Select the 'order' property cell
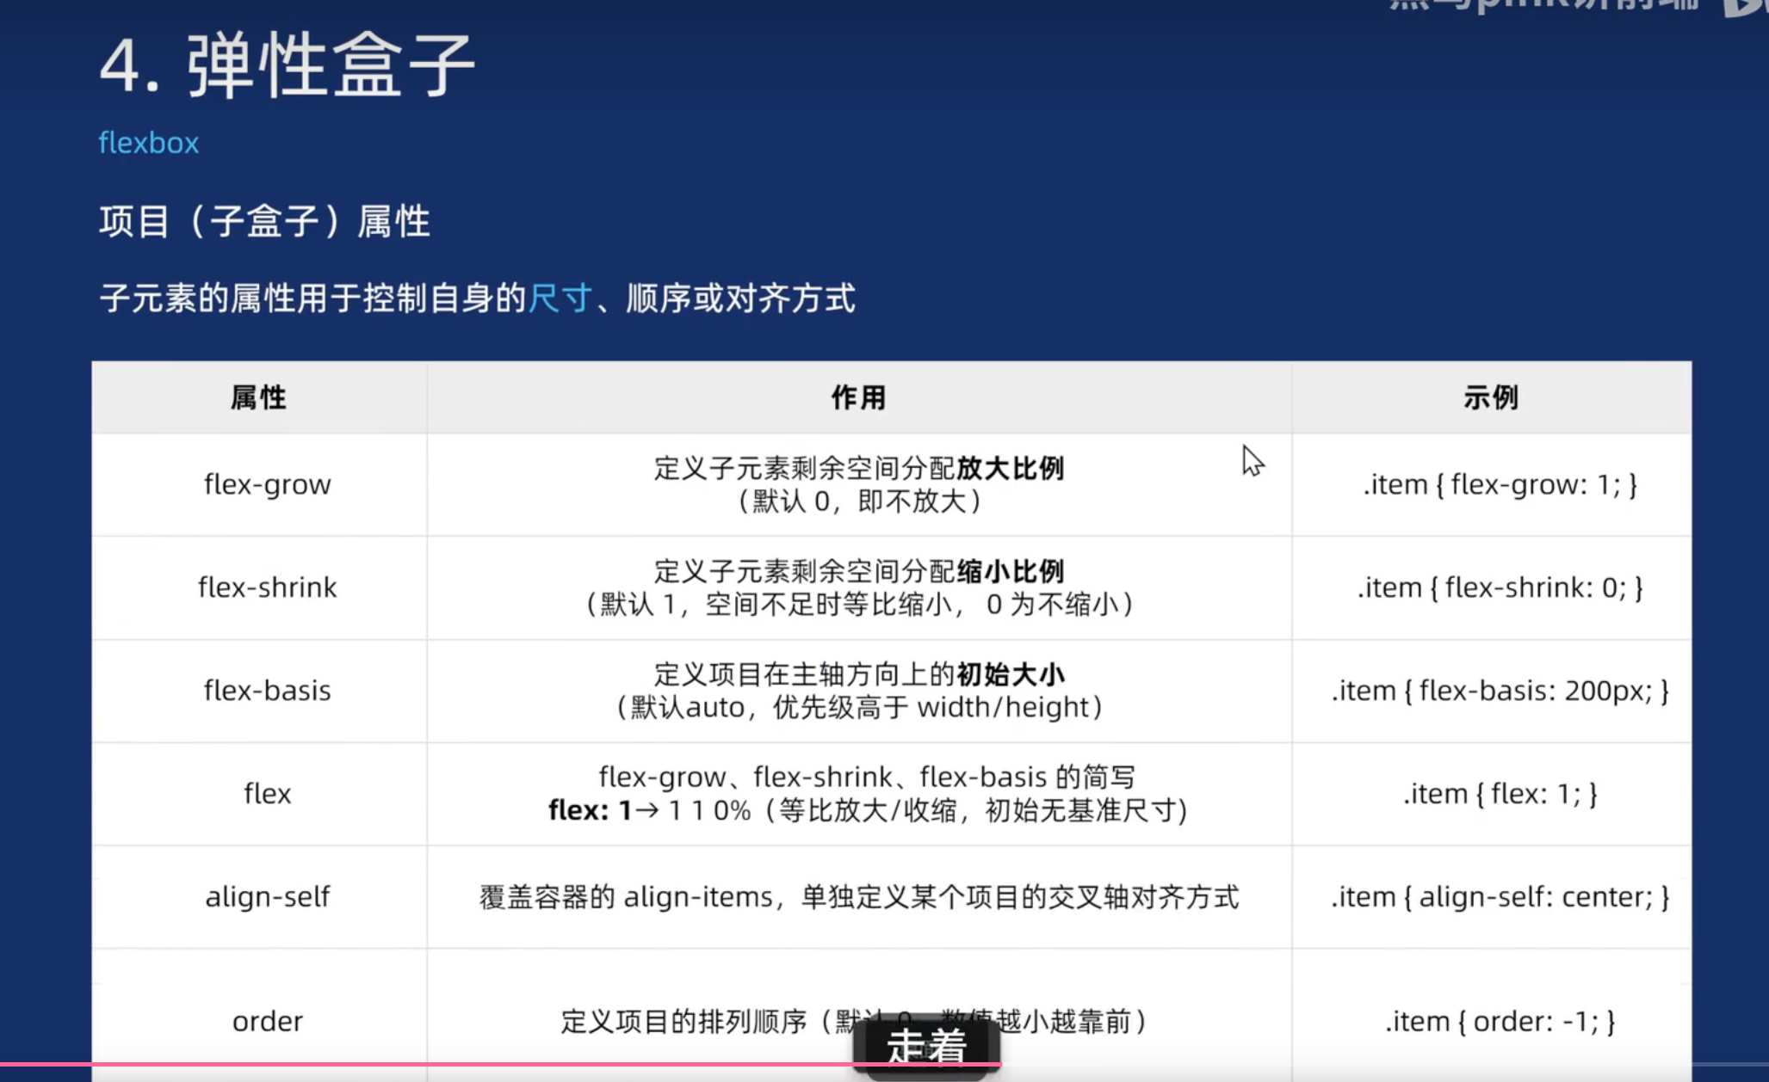 (267, 1021)
